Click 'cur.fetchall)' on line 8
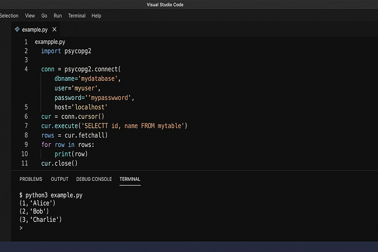The width and height of the screenshot is (378, 252). click(x=86, y=135)
